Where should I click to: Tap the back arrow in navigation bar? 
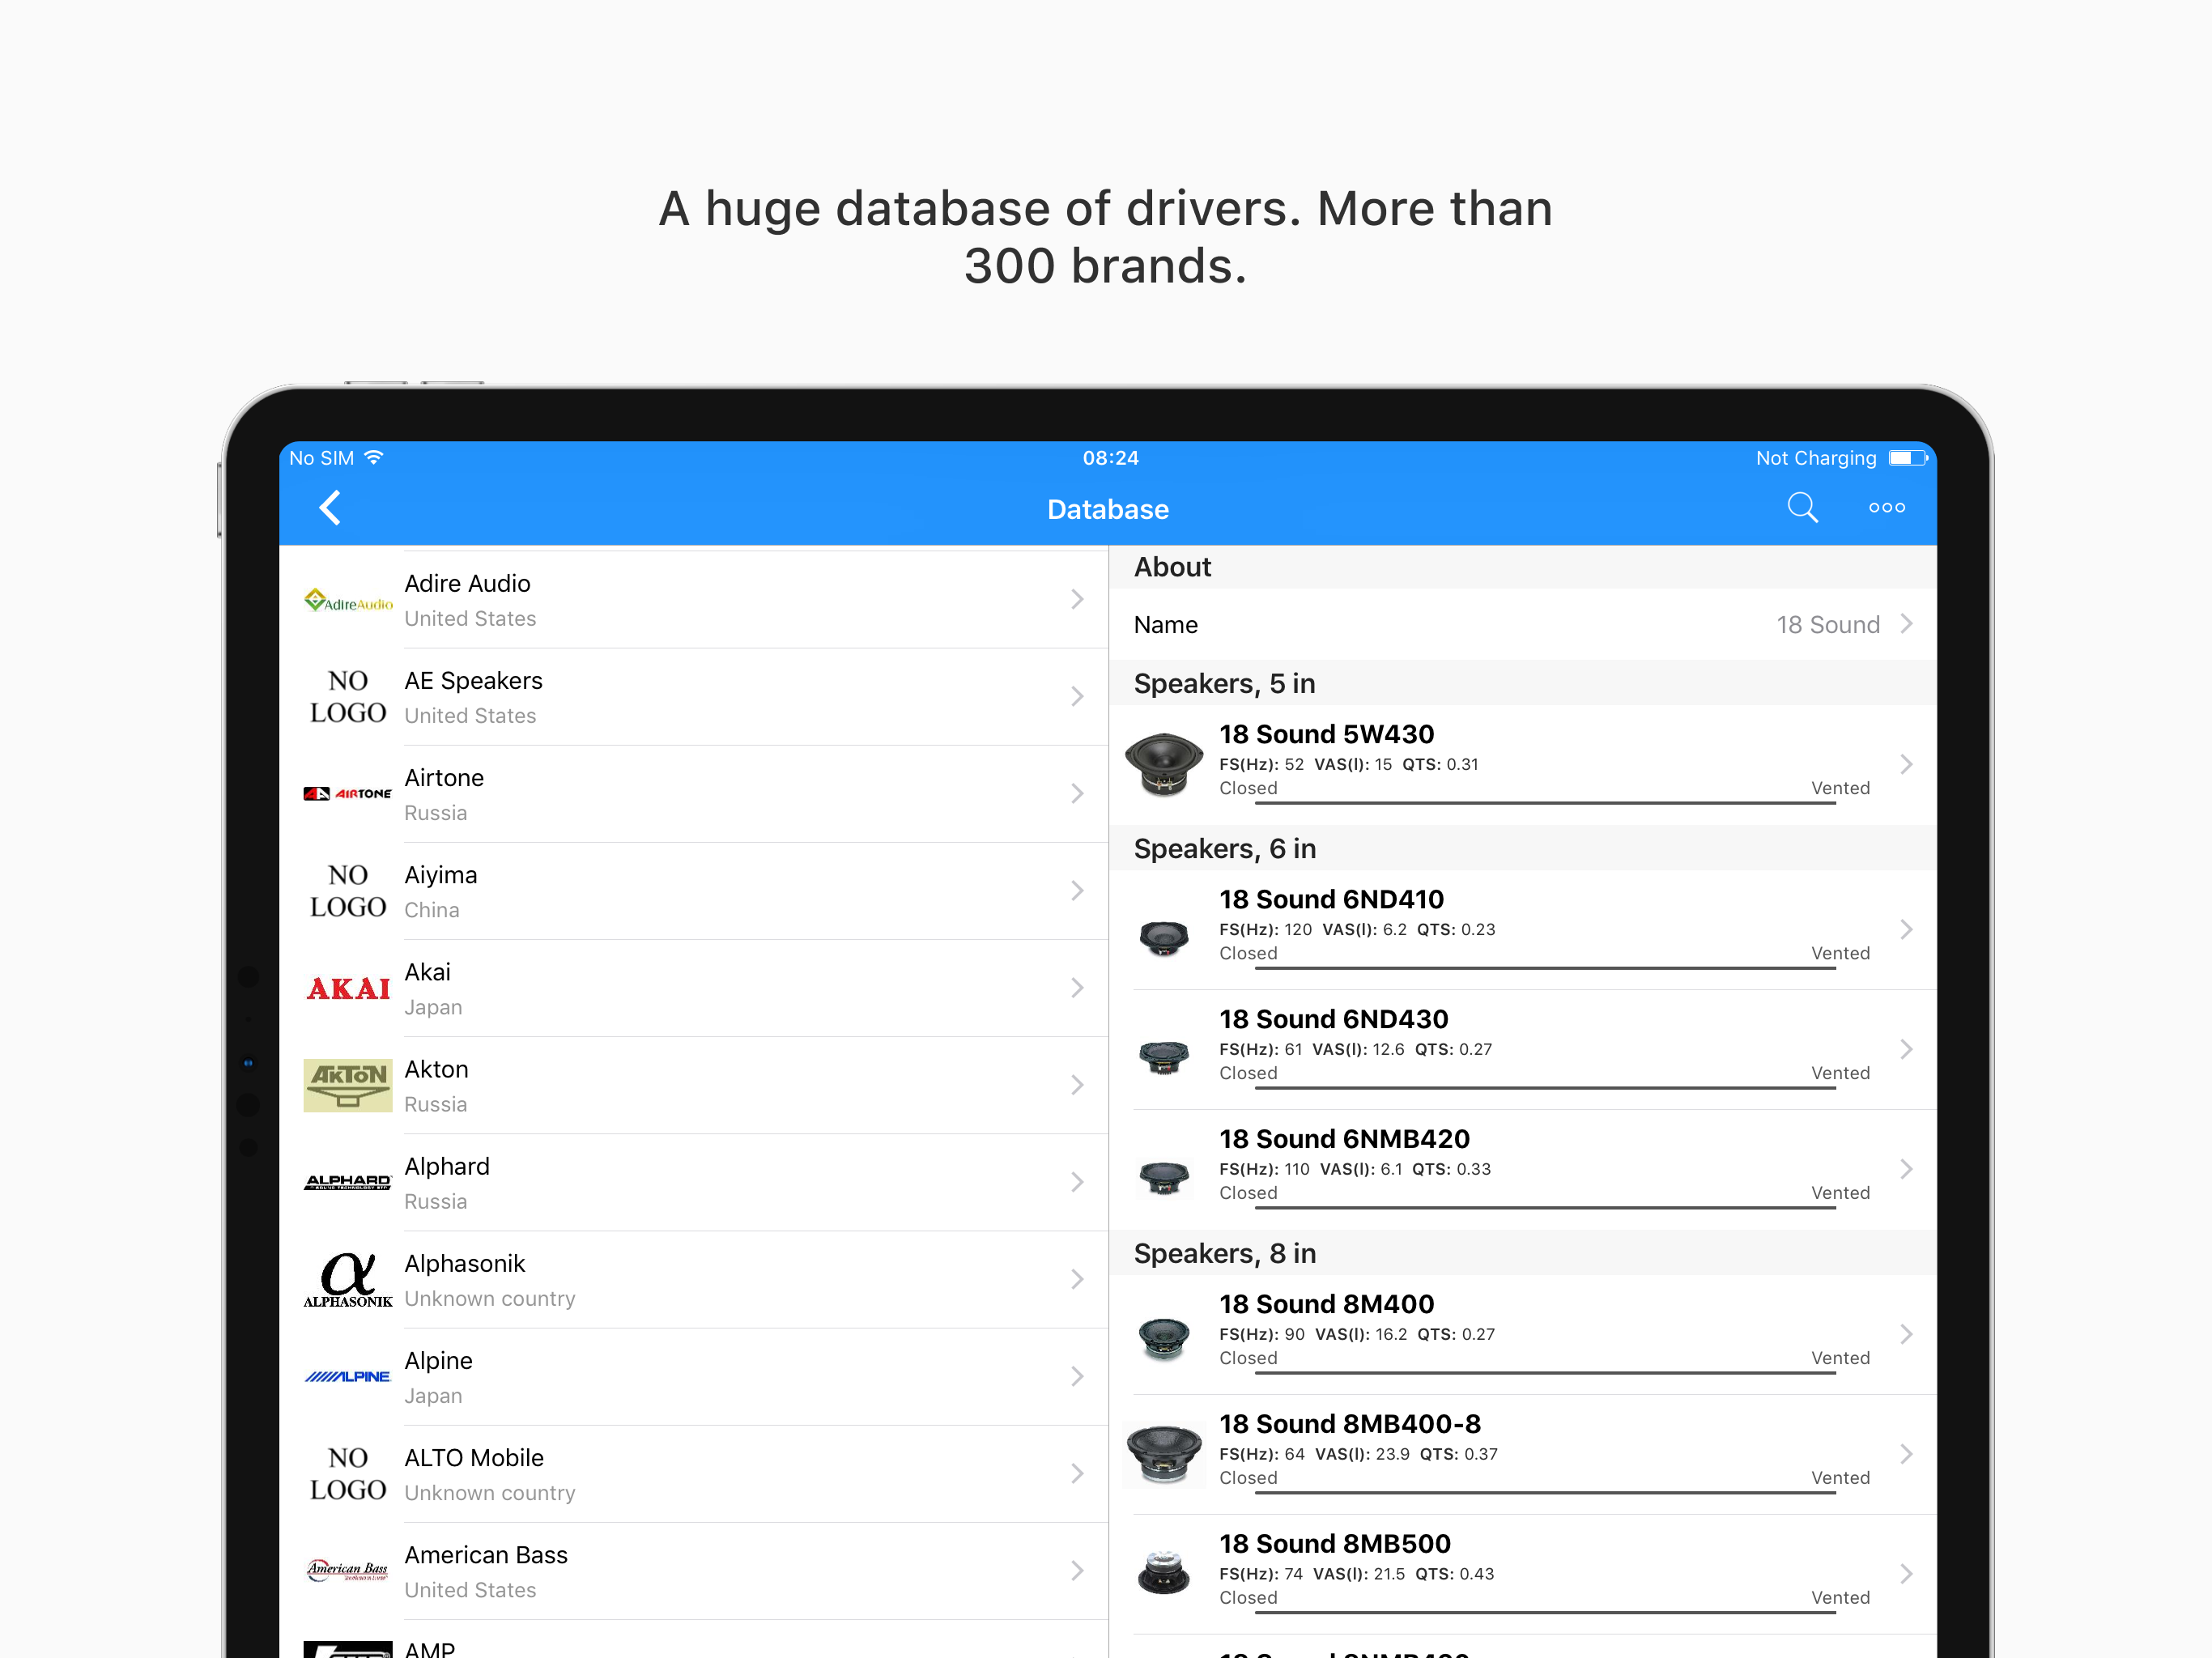point(330,508)
